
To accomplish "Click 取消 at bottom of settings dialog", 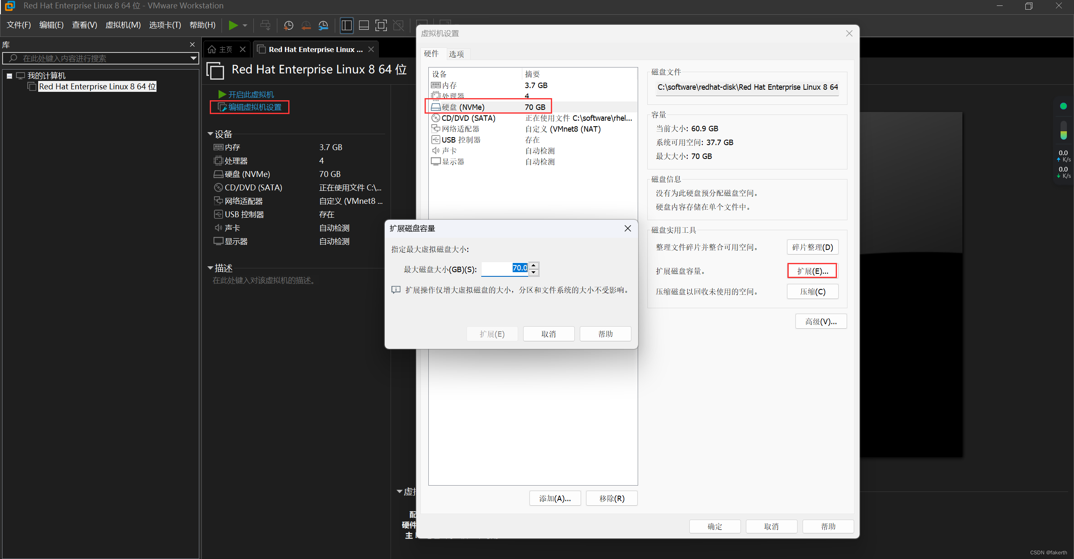I will pyautogui.click(x=772, y=526).
